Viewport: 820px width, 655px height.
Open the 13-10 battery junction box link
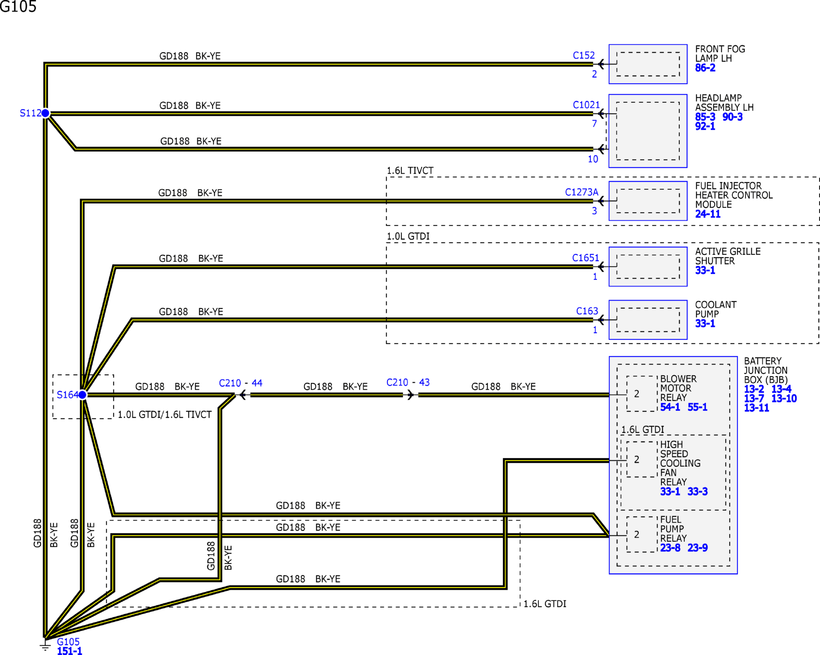click(784, 399)
